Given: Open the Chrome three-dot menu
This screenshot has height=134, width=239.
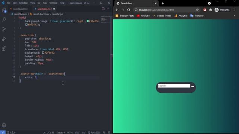Looking at the screenshot, I should (x=235, y=10).
